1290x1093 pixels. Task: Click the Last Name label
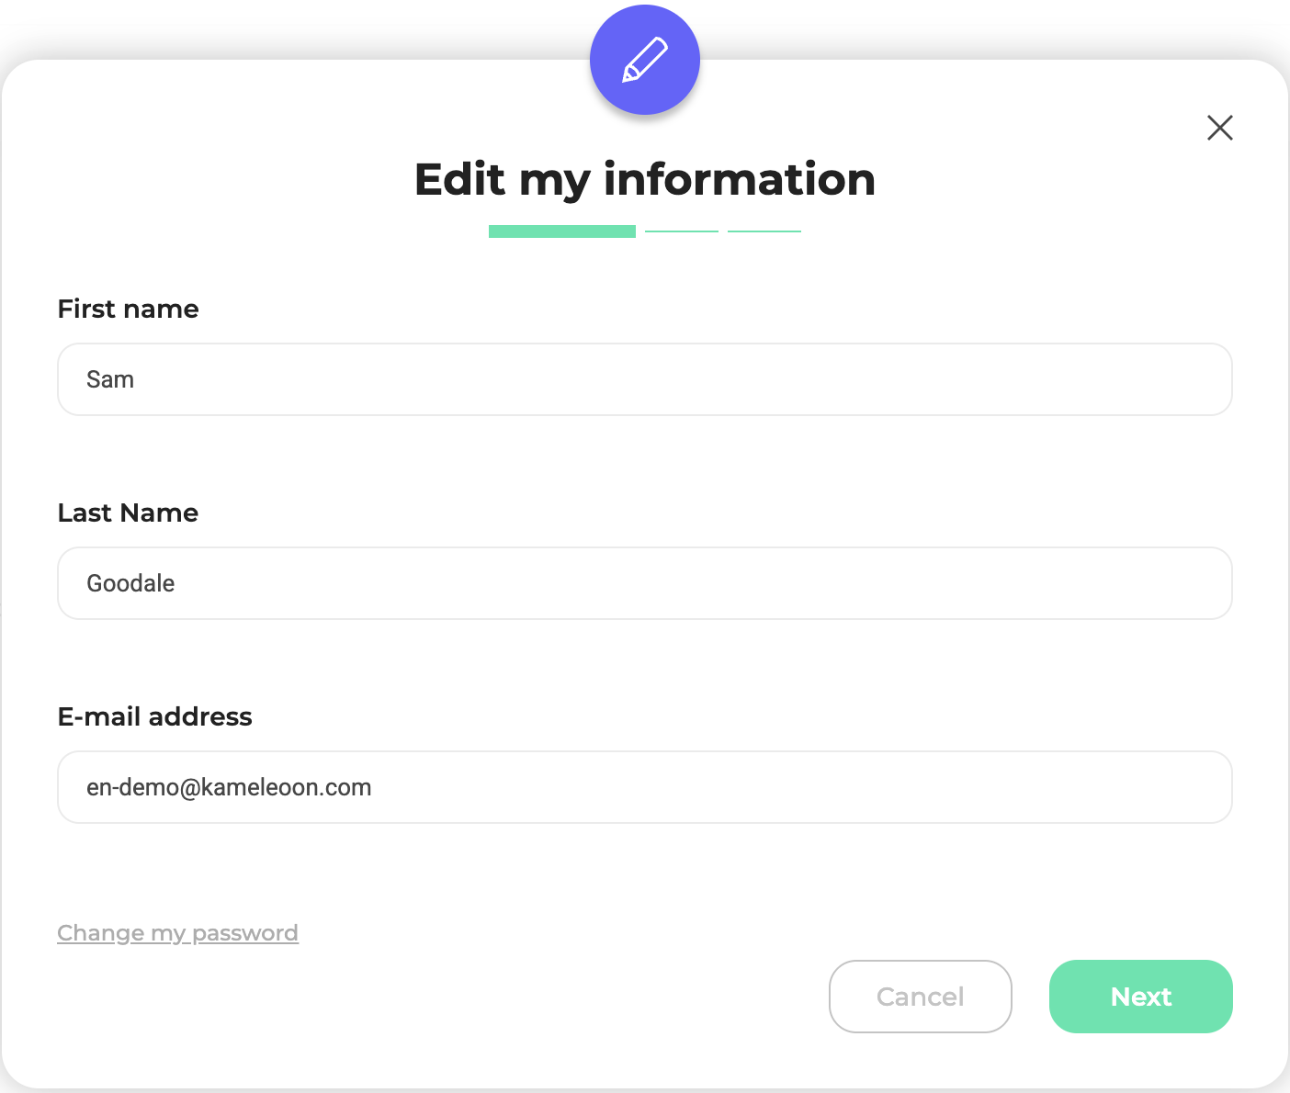tap(128, 513)
